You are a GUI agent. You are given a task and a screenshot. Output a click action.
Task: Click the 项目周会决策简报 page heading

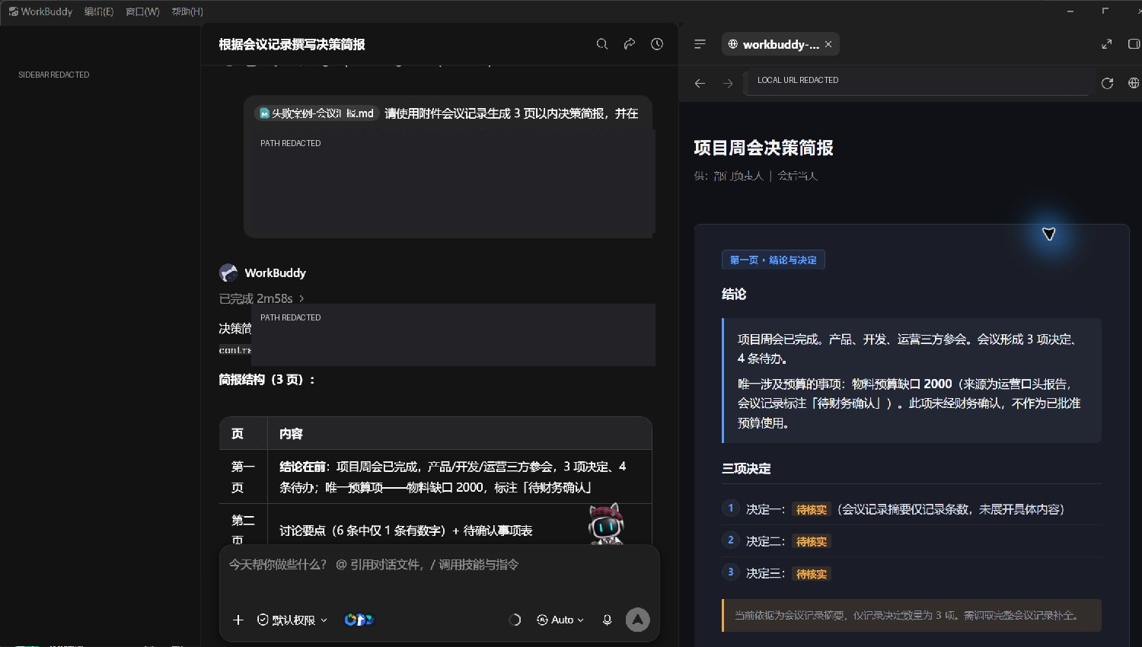(x=764, y=148)
